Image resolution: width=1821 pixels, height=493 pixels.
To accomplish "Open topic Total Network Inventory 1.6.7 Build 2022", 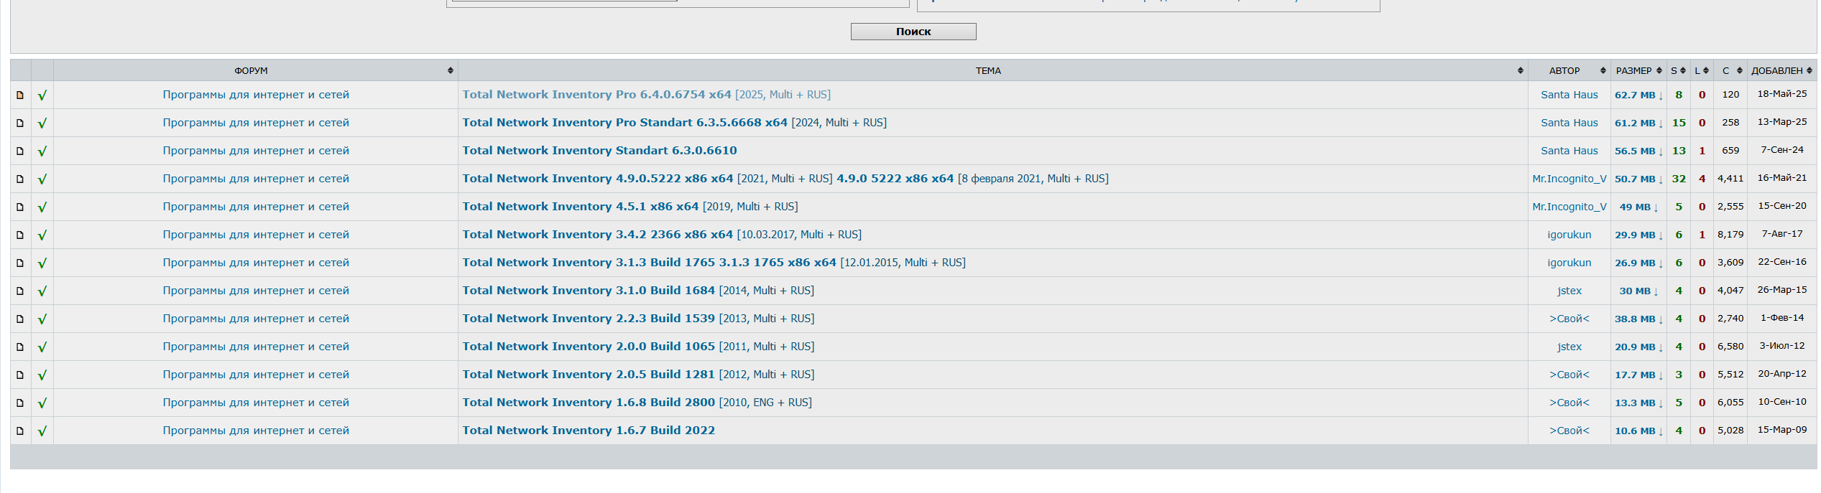I will pyautogui.click(x=589, y=431).
